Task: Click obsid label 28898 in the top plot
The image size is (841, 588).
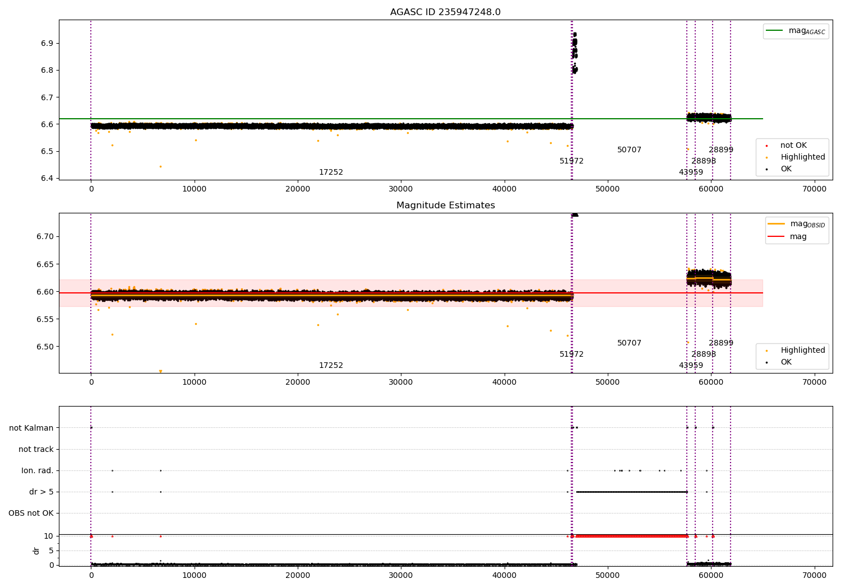Action: [x=704, y=161]
